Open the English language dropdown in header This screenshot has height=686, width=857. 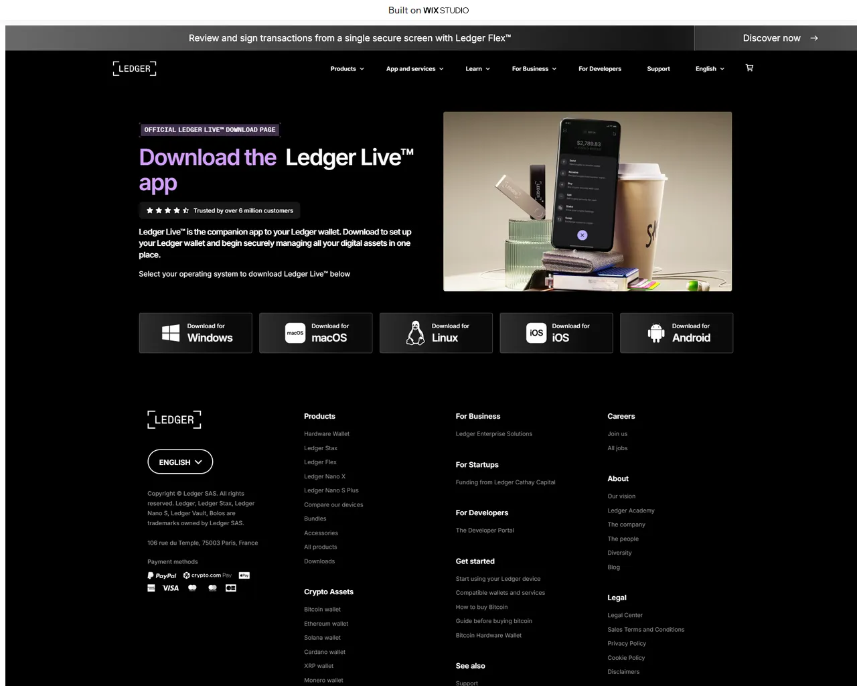click(710, 68)
